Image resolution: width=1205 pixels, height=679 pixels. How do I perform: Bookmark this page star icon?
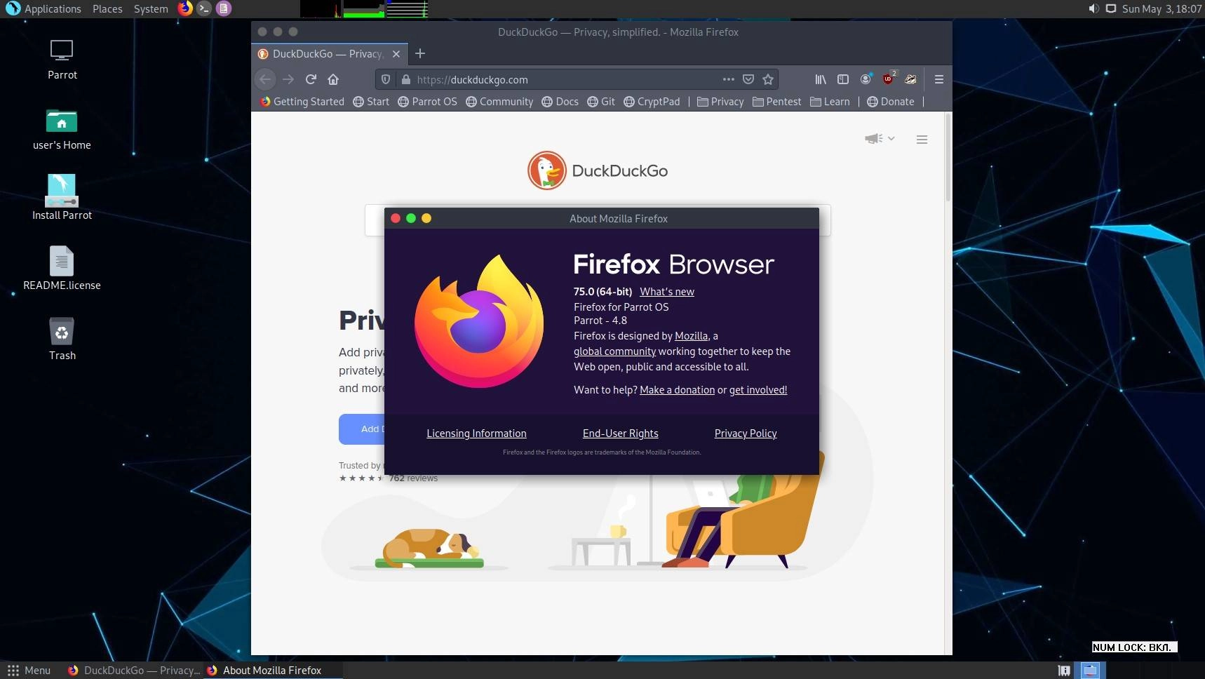pyautogui.click(x=768, y=79)
